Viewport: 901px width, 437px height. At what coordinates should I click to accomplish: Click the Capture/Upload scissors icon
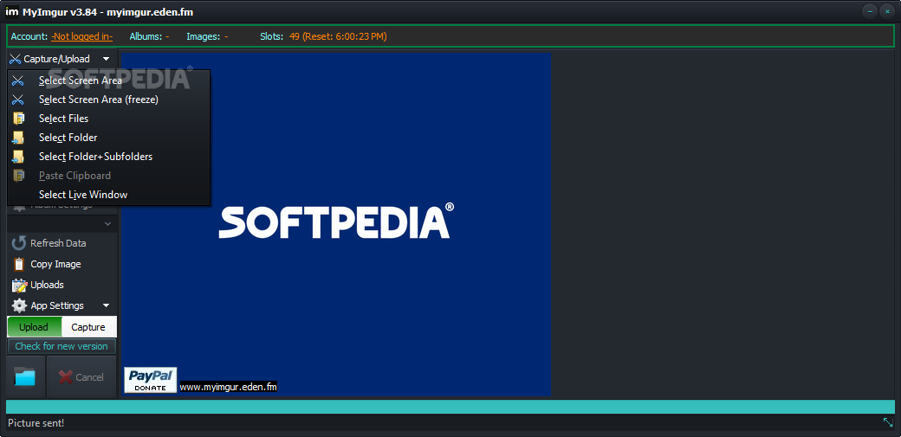(16, 59)
